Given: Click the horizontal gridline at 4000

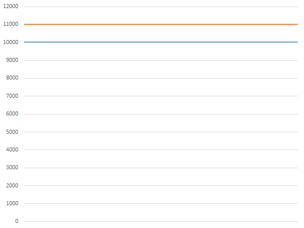Looking at the screenshot, I should click(x=161, y=149).
